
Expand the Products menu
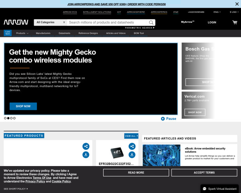point(22,33)
